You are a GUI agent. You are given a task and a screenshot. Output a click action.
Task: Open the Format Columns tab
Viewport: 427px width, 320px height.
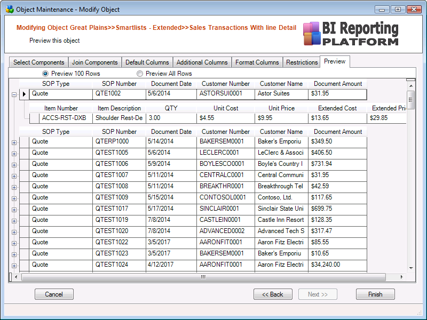point(257,62)
